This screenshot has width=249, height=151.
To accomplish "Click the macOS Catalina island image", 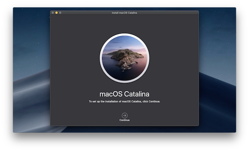I will pyautogui.click(x=124, y=58).
